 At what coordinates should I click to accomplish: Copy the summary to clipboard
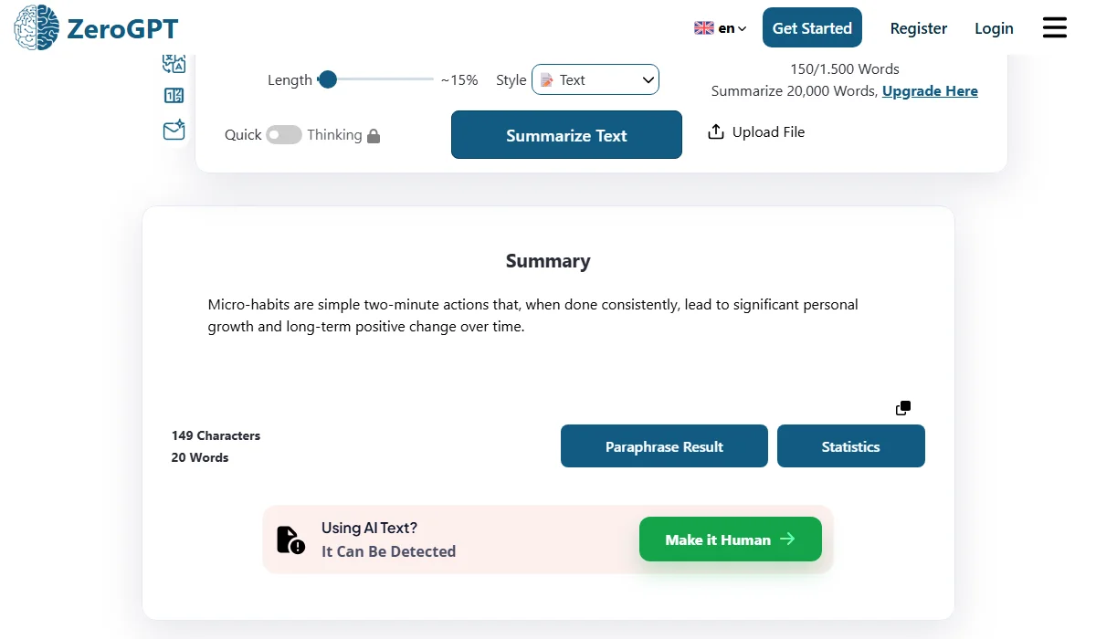click(x=902, y=408)
